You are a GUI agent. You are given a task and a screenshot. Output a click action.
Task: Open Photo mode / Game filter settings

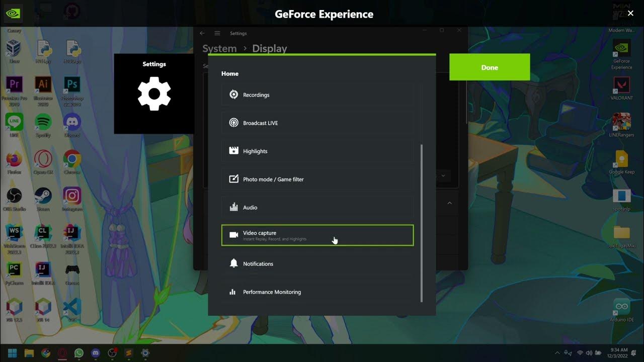coord(317,179)
